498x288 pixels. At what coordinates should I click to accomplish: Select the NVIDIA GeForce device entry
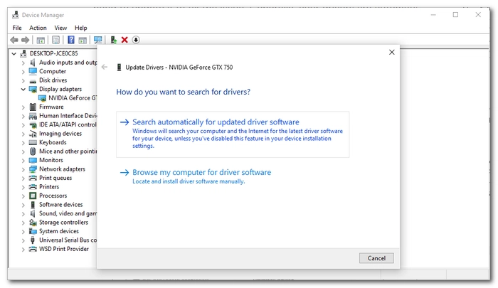73,98
